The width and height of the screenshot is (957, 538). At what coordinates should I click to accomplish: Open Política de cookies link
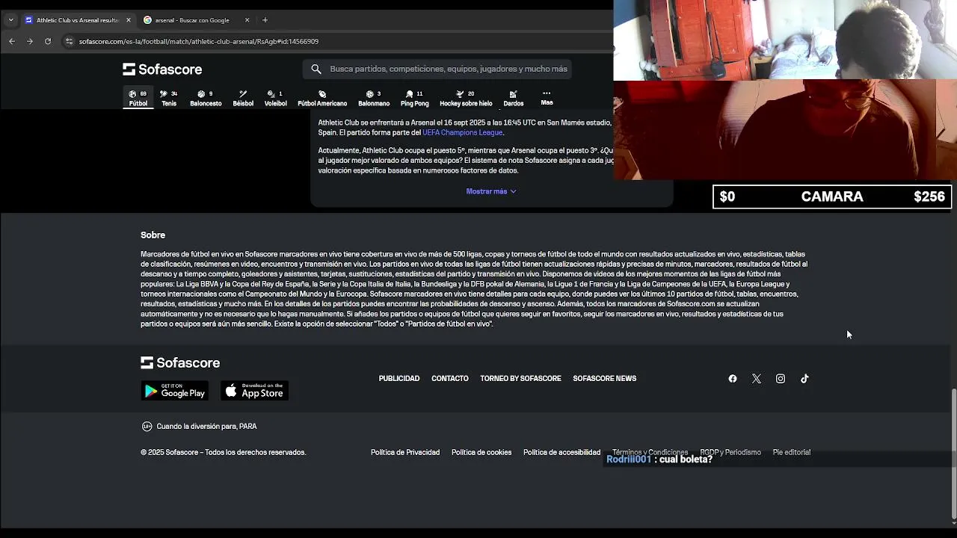pyautogui.click(x=481, y=452)
